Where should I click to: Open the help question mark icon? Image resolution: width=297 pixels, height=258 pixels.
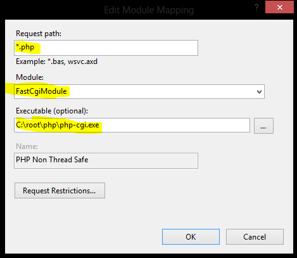(256, 8)
